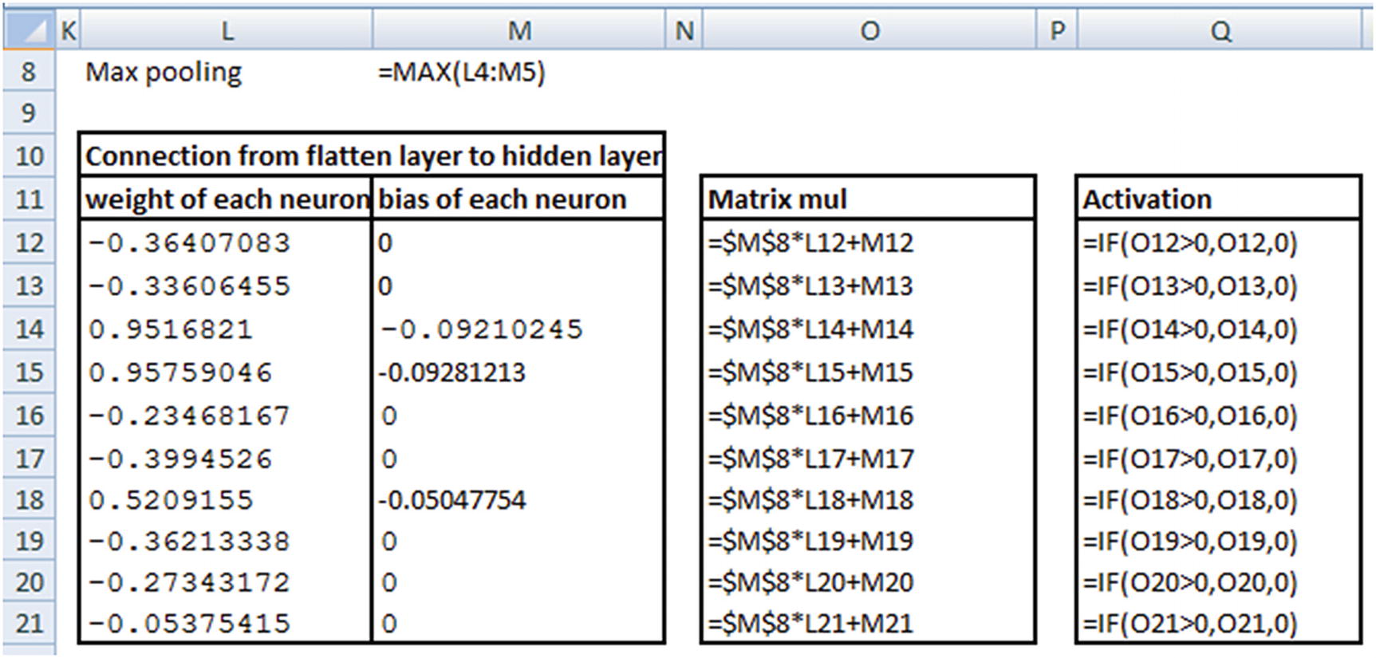Select formula cell =$M$8*L12+M12
This screenshot has height=658, width=1376.
869,242
